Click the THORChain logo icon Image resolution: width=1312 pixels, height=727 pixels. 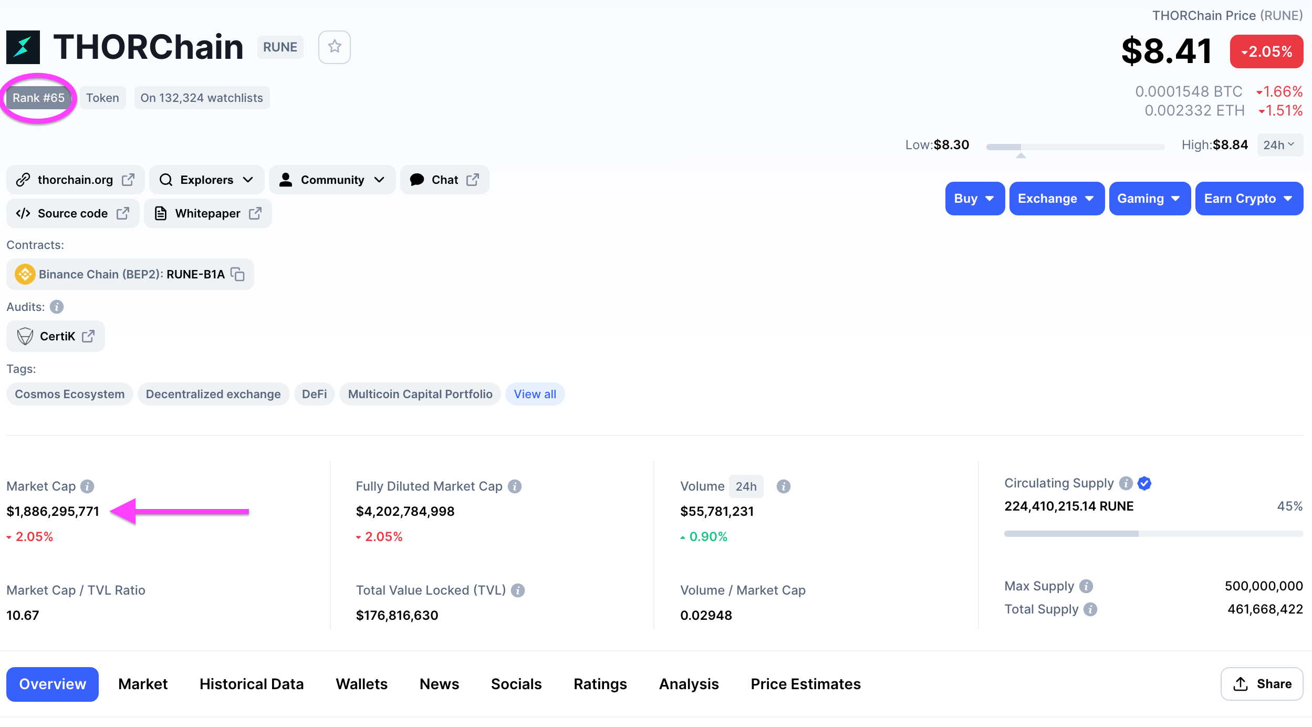[x=23, y=47]
